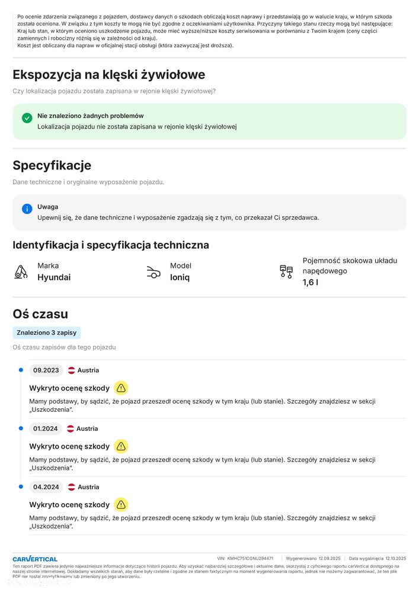Click the yellow warning icon for 01.2024
The height and width of the screenshot is (592, 419).
tap(121, 446)
